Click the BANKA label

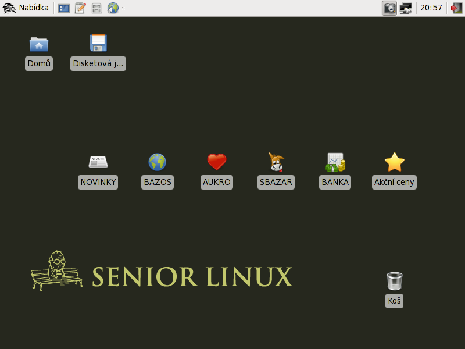pos(335,182)
